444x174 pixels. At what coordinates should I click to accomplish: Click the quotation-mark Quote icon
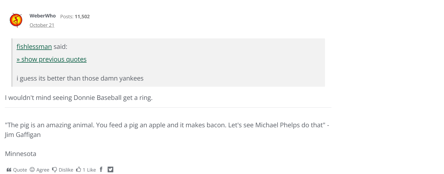point(9,170)
